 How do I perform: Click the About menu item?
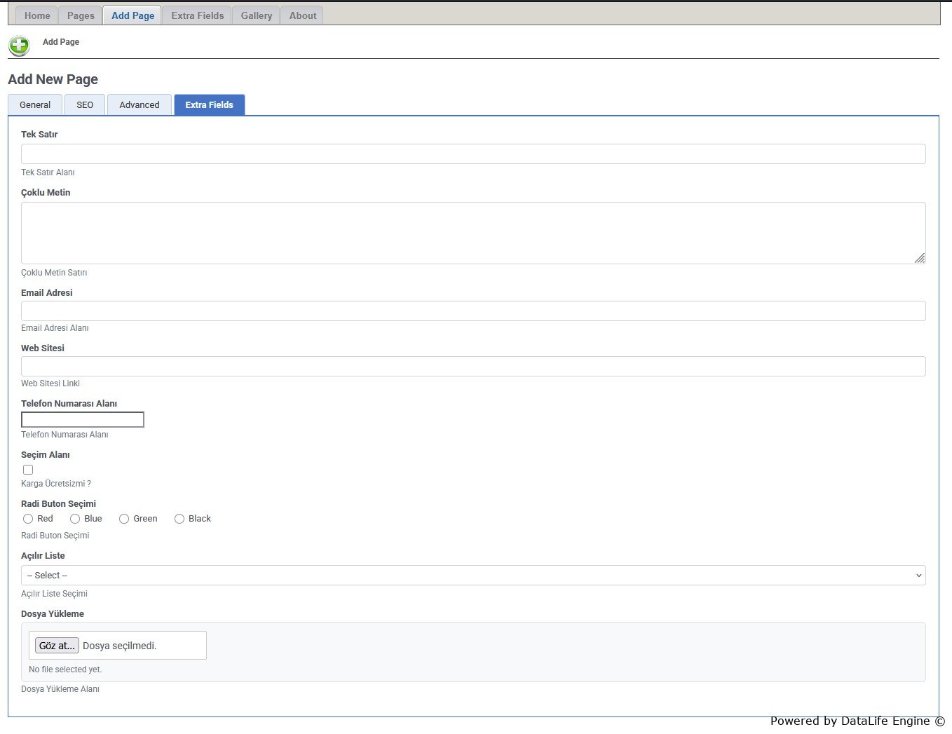303,15
